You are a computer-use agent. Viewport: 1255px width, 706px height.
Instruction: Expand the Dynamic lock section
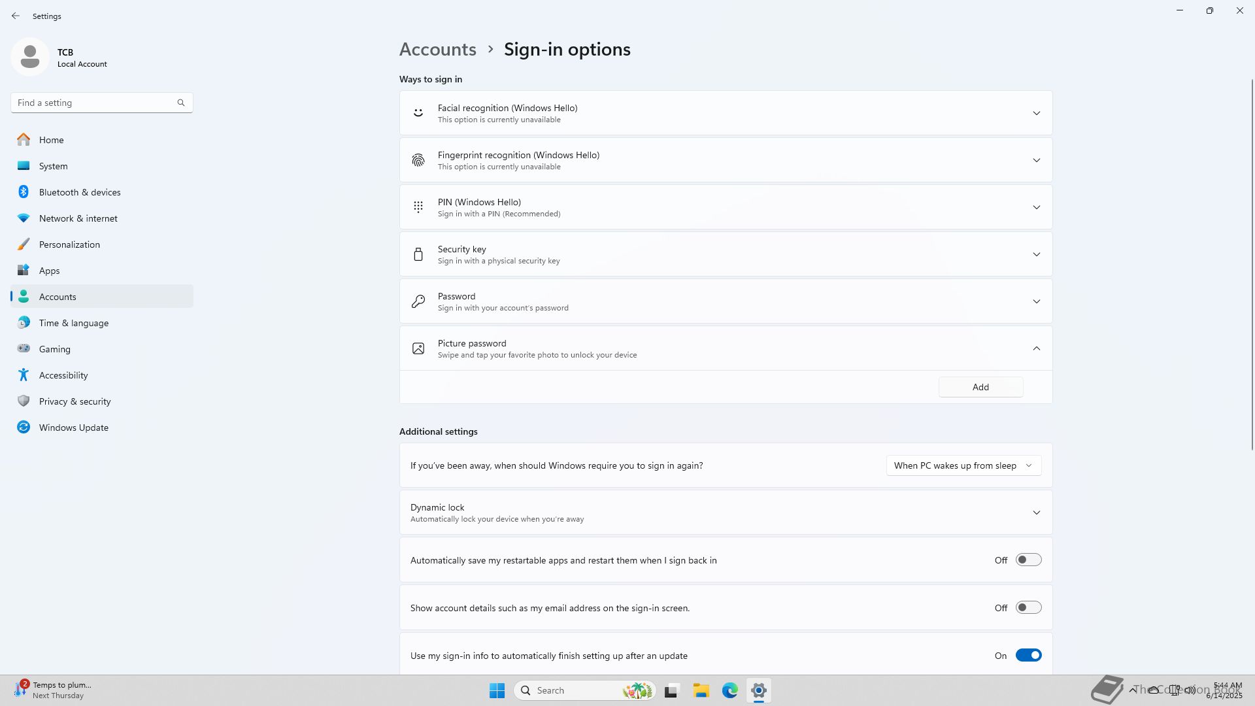point(1035,513)
